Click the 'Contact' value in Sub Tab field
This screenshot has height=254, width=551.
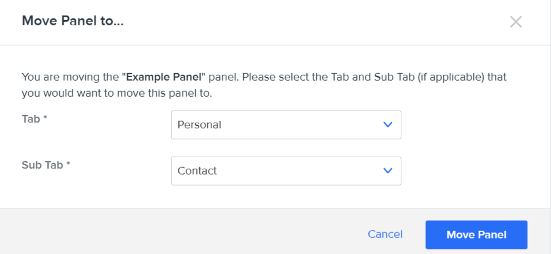pyautogui.click(x=197, y=171)
